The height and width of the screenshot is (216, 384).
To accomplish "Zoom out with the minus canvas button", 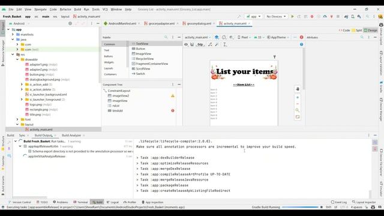I will coord(298,104).
